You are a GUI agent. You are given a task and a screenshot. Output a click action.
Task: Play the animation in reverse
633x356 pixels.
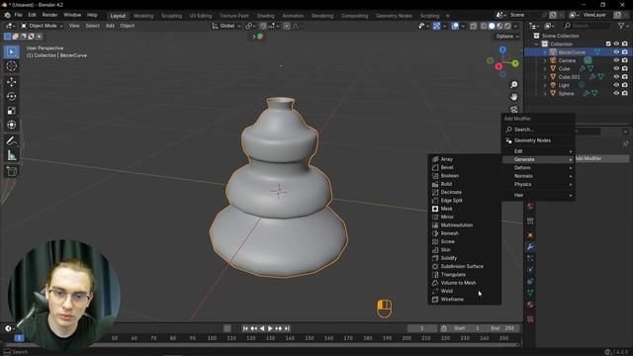[x=262, y=328]
